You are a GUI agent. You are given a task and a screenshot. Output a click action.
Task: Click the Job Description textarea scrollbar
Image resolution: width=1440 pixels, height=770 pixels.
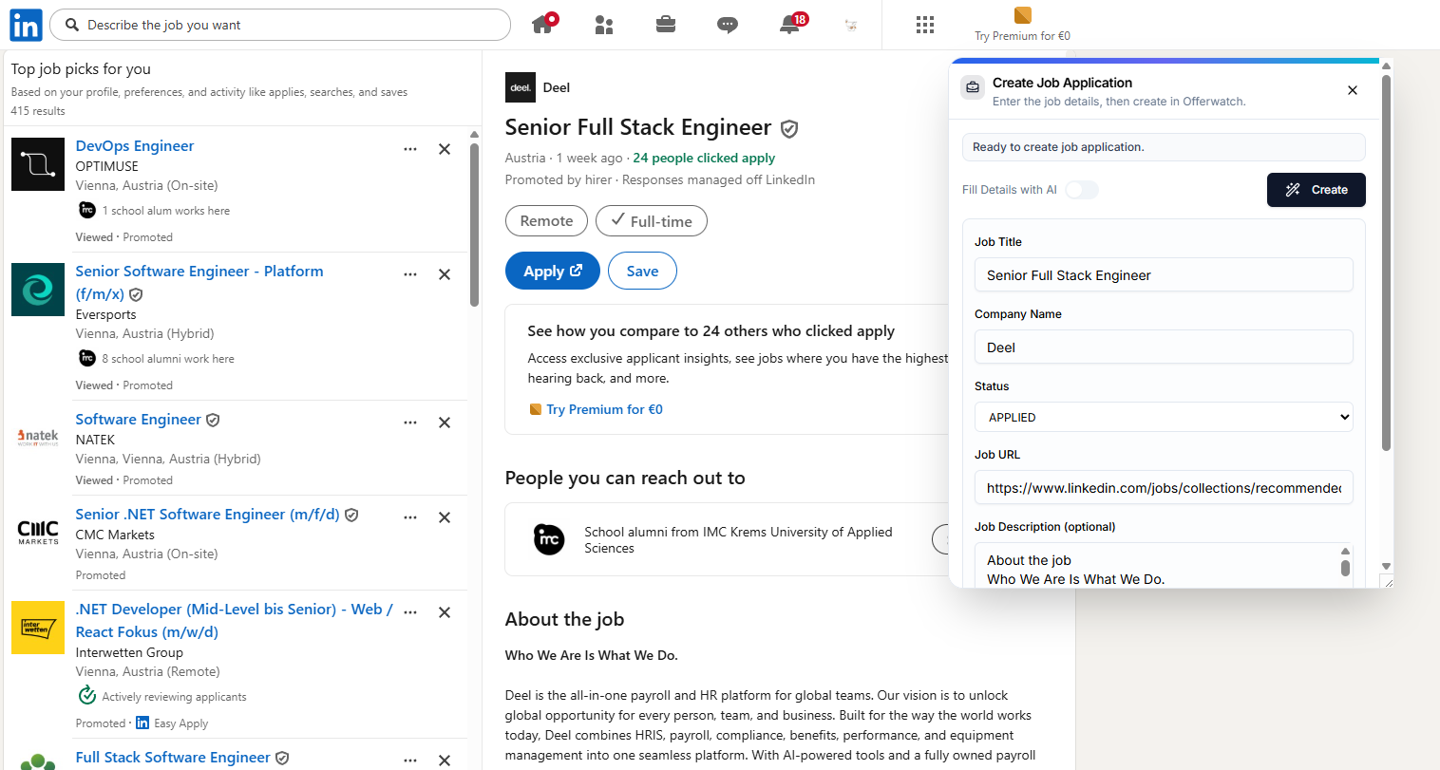[x=1345, y=568]
